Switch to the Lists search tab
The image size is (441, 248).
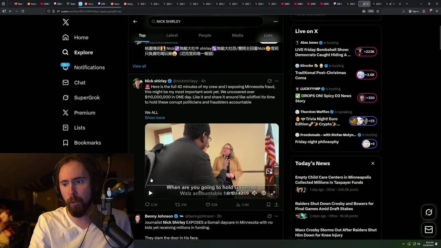[268, 35]
